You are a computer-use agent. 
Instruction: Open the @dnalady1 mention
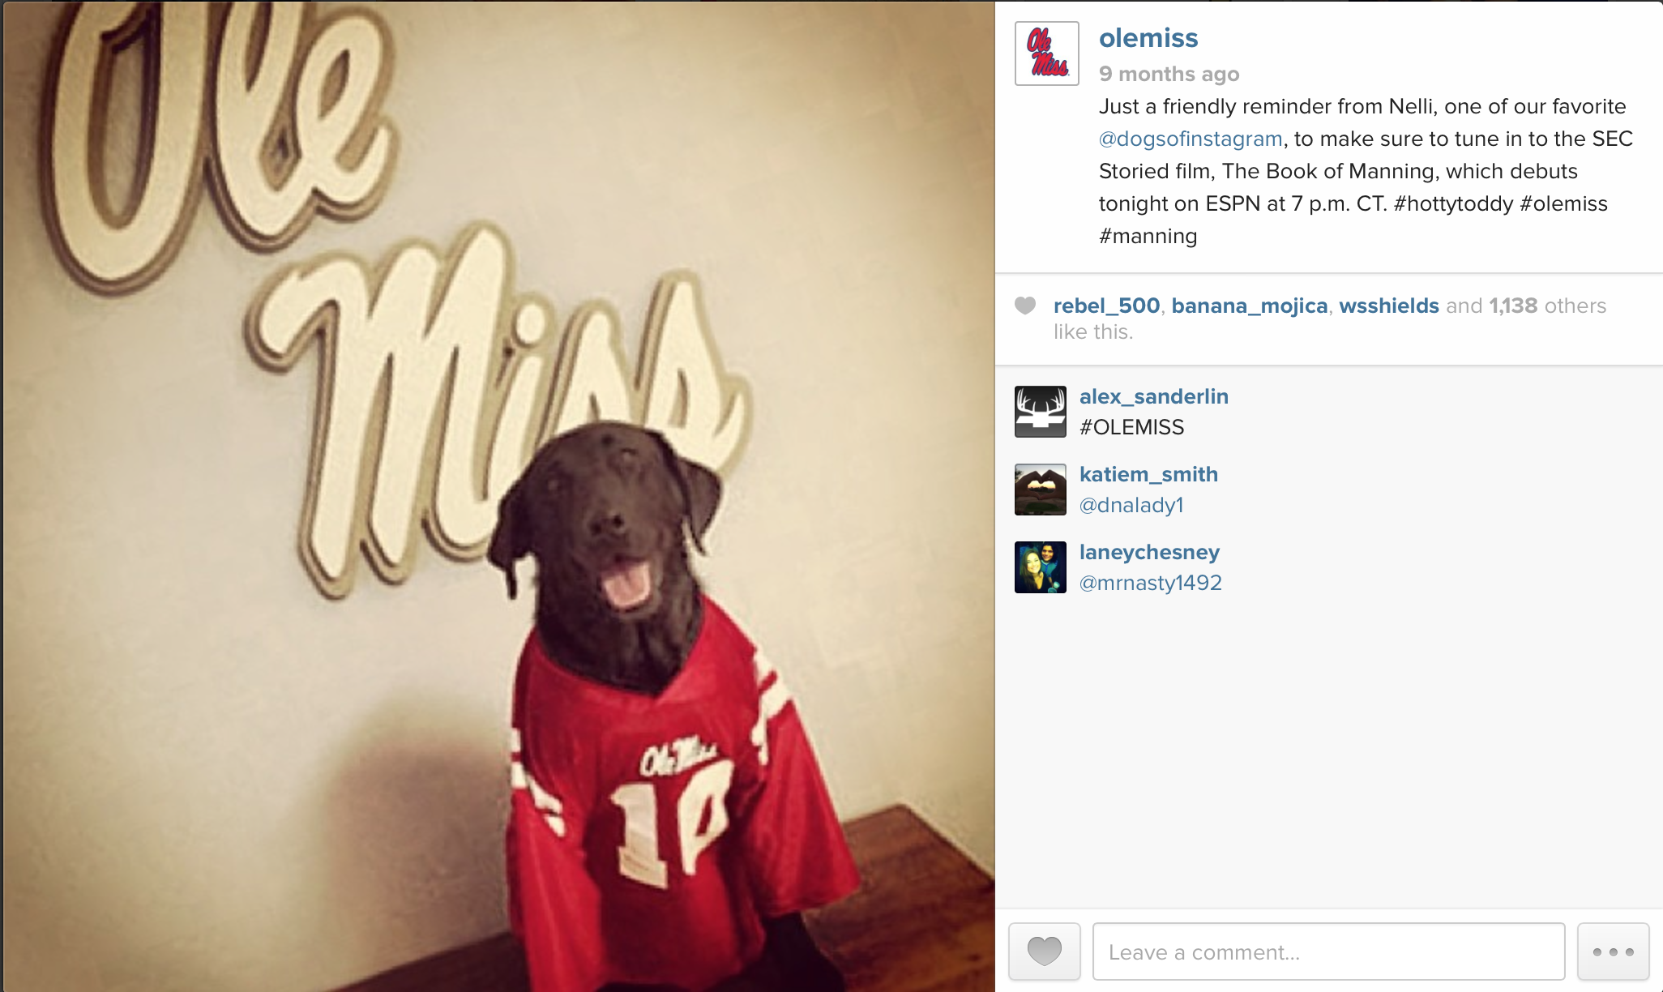coord(1131,505)
